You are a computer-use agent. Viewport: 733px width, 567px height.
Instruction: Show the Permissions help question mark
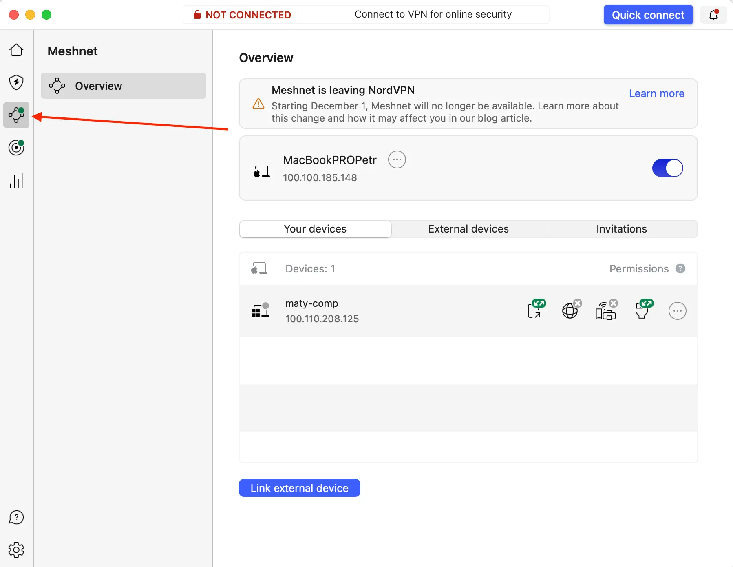click(x=680, y=268)
